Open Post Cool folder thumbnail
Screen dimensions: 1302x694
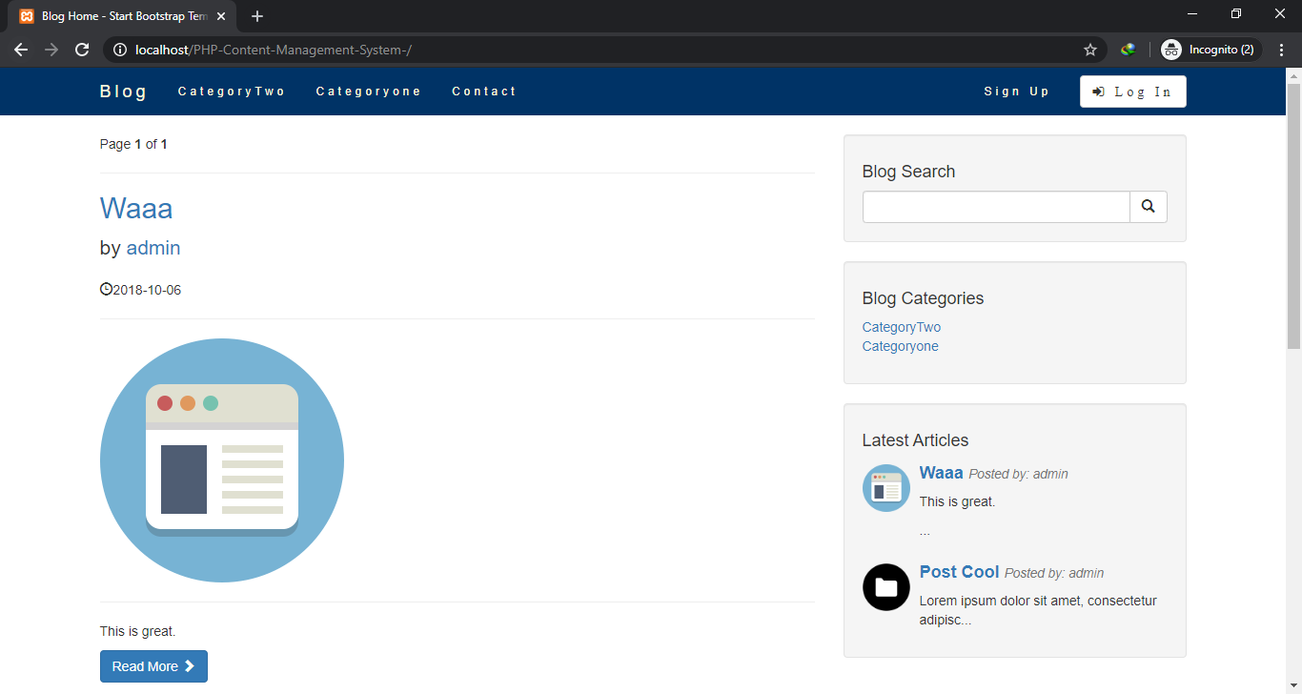[x=885, y=587]
